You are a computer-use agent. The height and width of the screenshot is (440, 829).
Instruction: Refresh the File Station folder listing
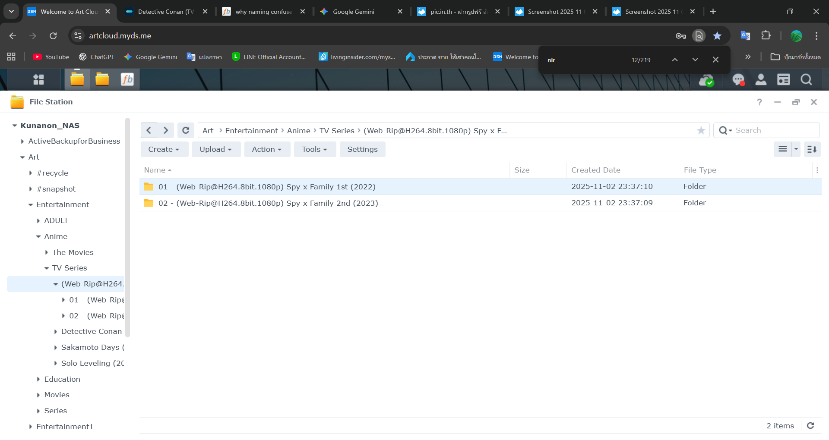click(186, 130)
